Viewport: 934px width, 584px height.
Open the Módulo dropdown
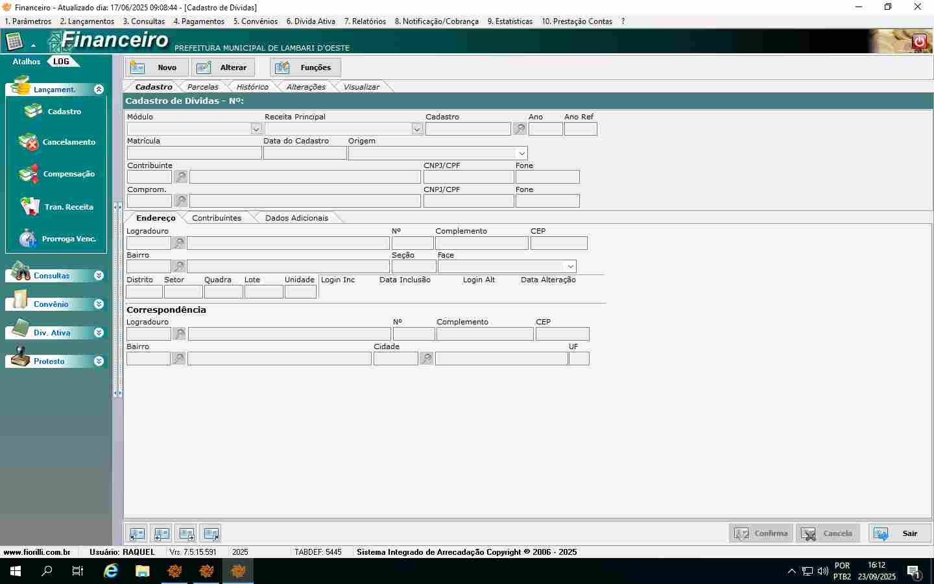(x=256, y=129)
